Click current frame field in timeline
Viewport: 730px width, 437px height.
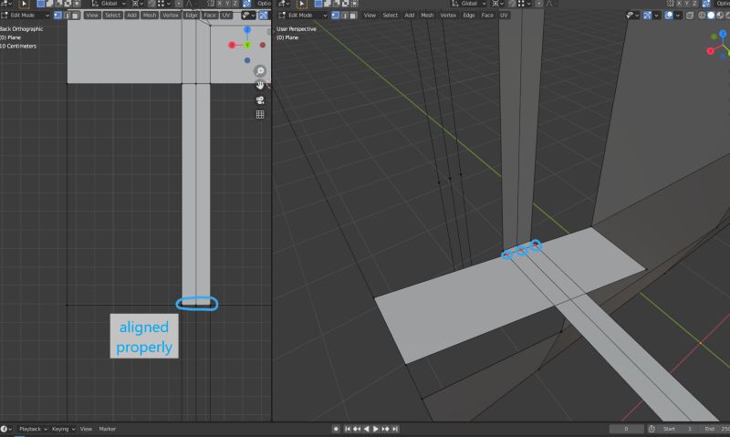click(626, 429)
